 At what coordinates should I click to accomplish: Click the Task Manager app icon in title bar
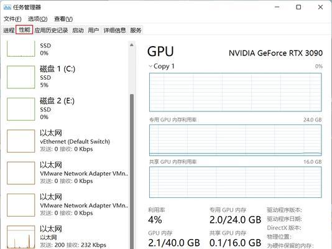point(7,7)
